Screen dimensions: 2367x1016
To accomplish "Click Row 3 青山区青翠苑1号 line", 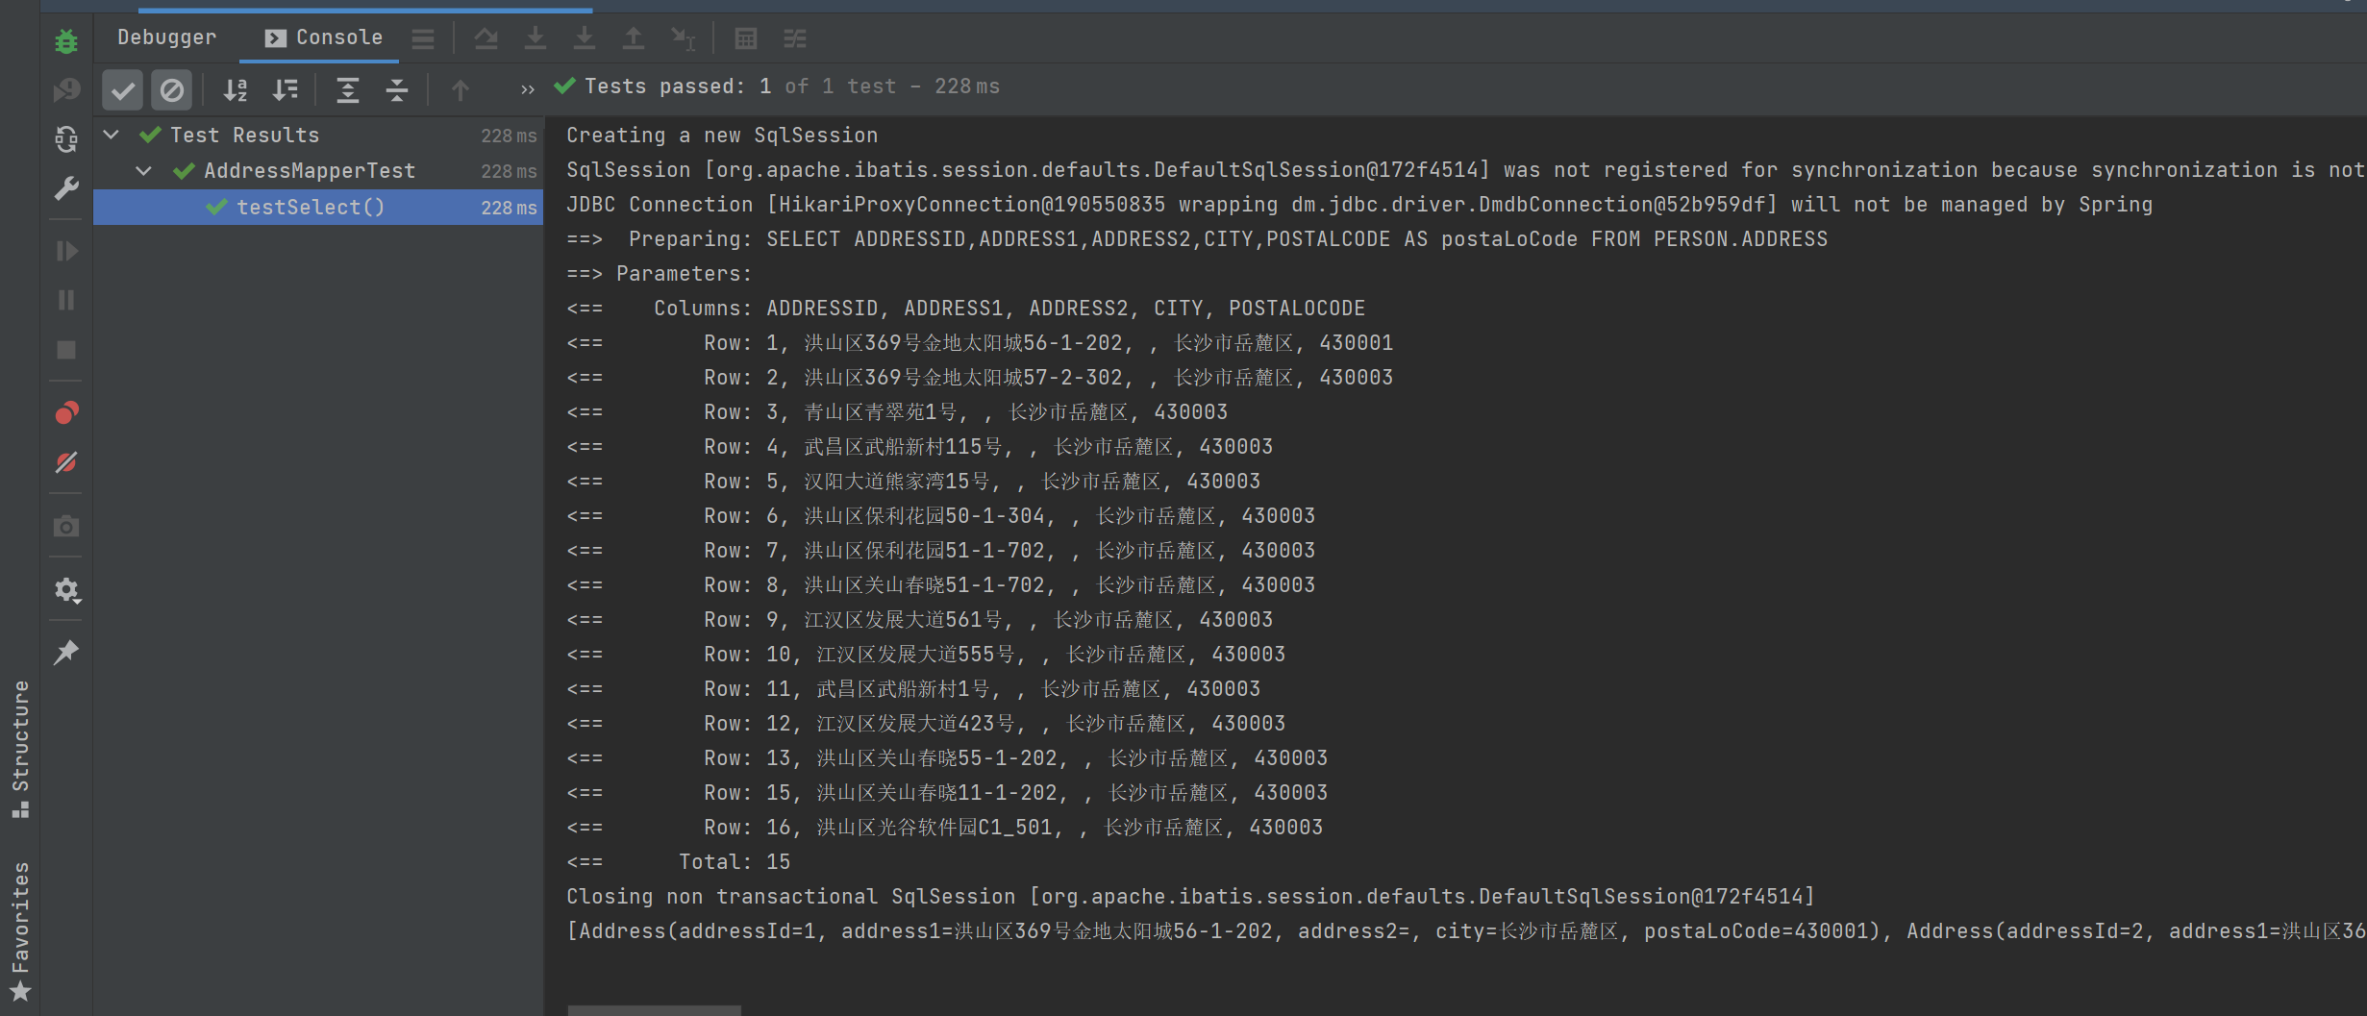I will click(x=897, y=412).
